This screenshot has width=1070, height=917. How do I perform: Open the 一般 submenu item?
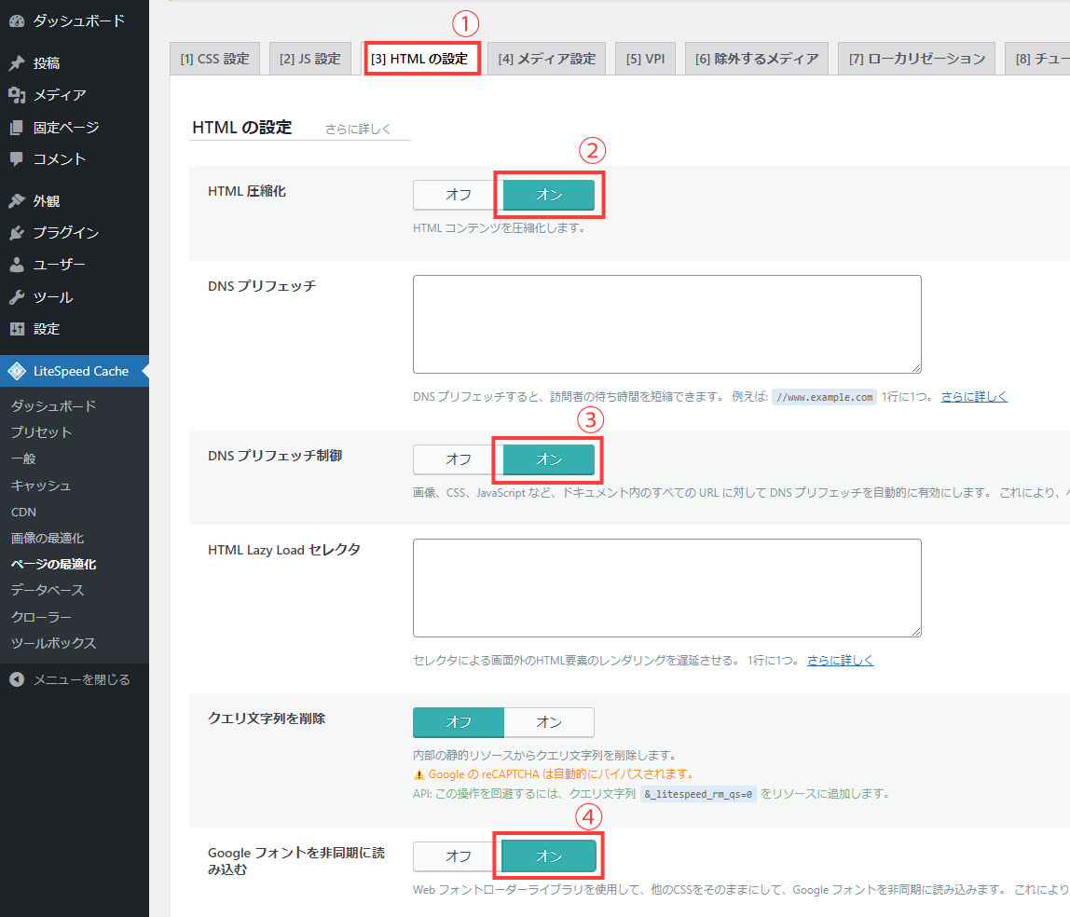point(75,459)
